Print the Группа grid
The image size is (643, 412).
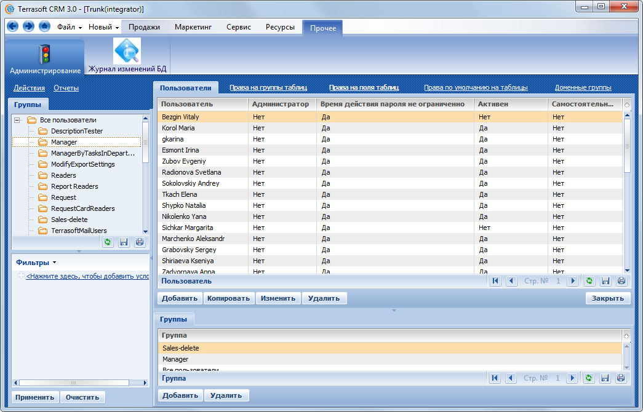[621, 378]
